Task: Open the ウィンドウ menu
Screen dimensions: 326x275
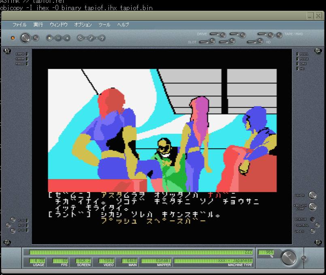Action: click(x=59, y=25)
